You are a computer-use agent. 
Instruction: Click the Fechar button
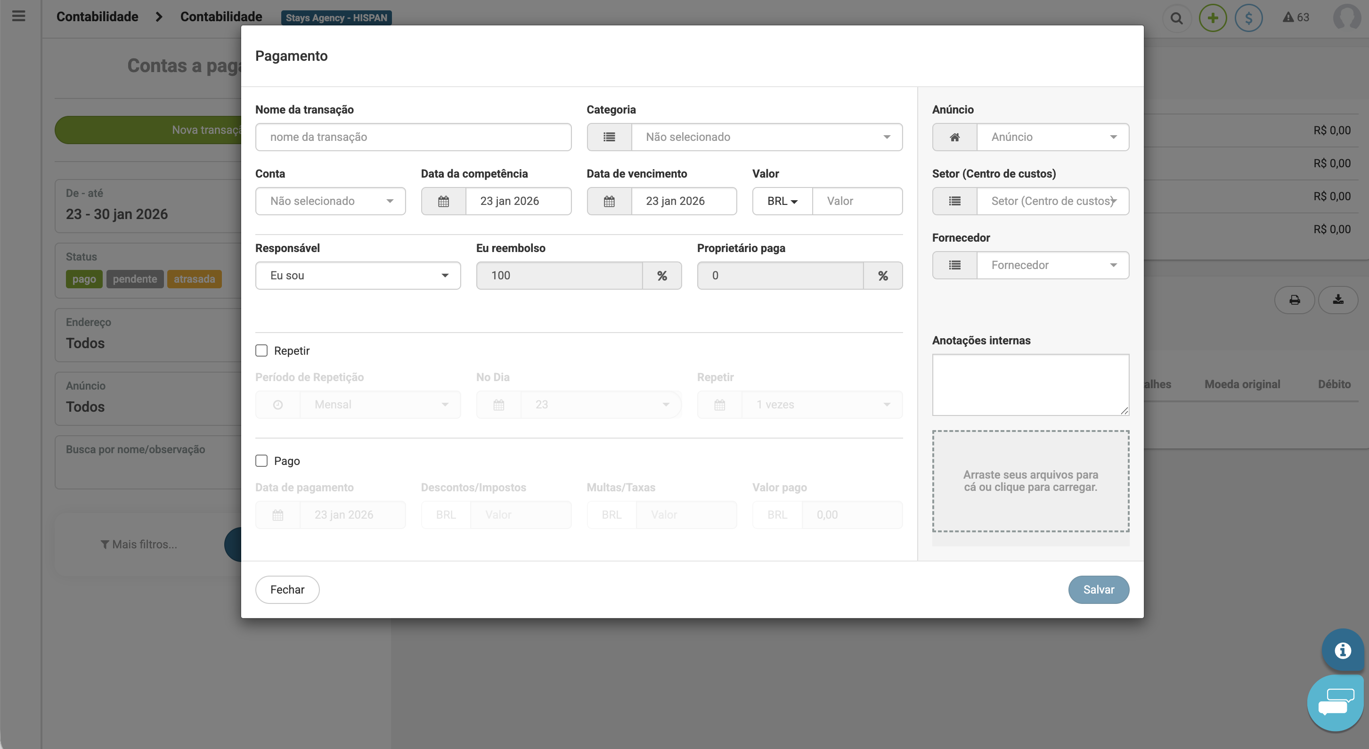point(287,589)
